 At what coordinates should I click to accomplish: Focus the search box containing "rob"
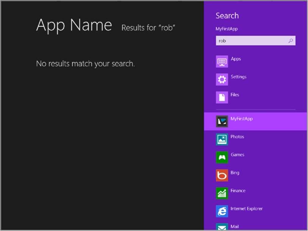click(x=256, y=41)
